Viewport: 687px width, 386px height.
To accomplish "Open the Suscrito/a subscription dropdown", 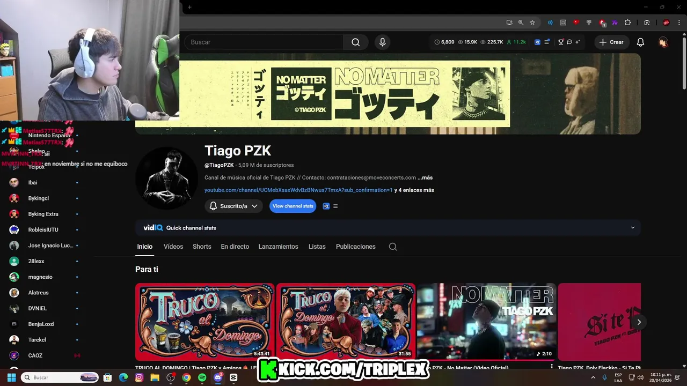I will 233,206.
